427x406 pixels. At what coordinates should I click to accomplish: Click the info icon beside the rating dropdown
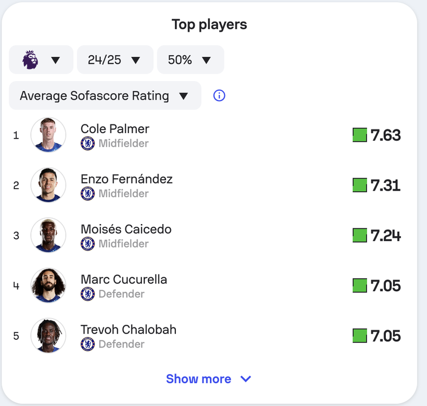[x=219, y=96]
